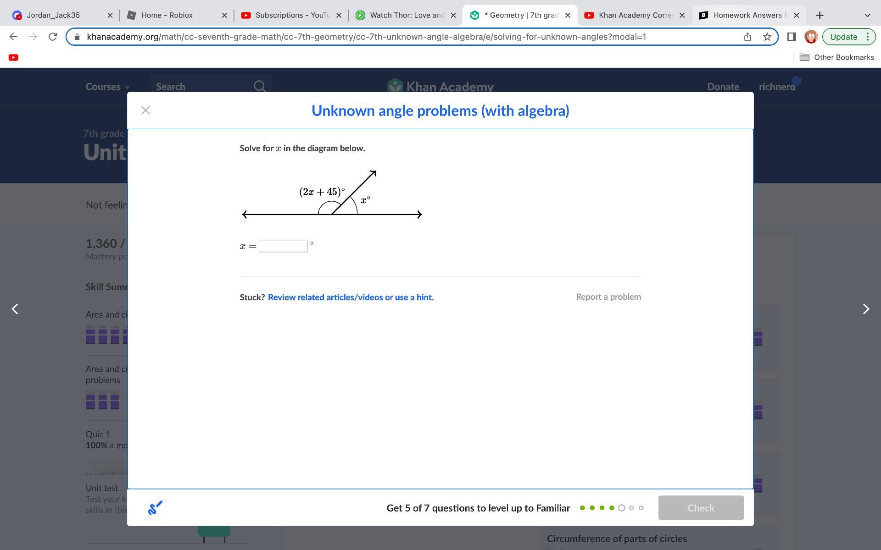The height and width of the screenshot is (550, 881).
Task: Reload the Khan Academy page
Action: tap(53, 37)
